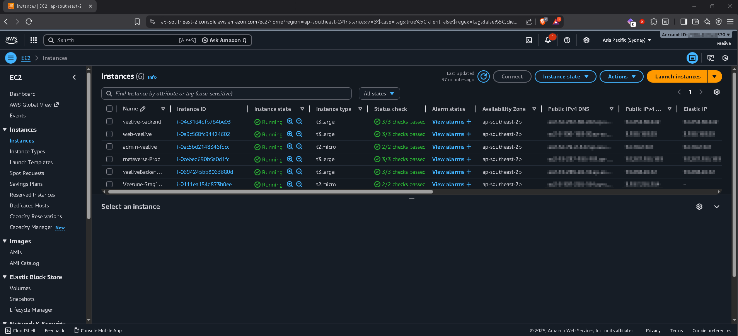738x336 pixels.
Task: Change region from Asia Pacific (Sydney)
Action: click(627, 40)
